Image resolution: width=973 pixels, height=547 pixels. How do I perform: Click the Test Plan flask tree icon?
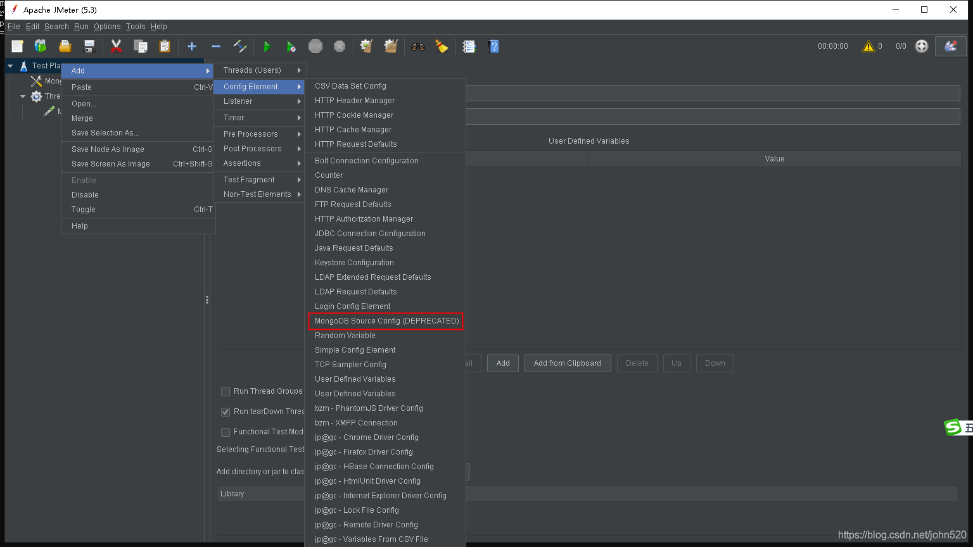pyautogui.click(x=23, y=66)
